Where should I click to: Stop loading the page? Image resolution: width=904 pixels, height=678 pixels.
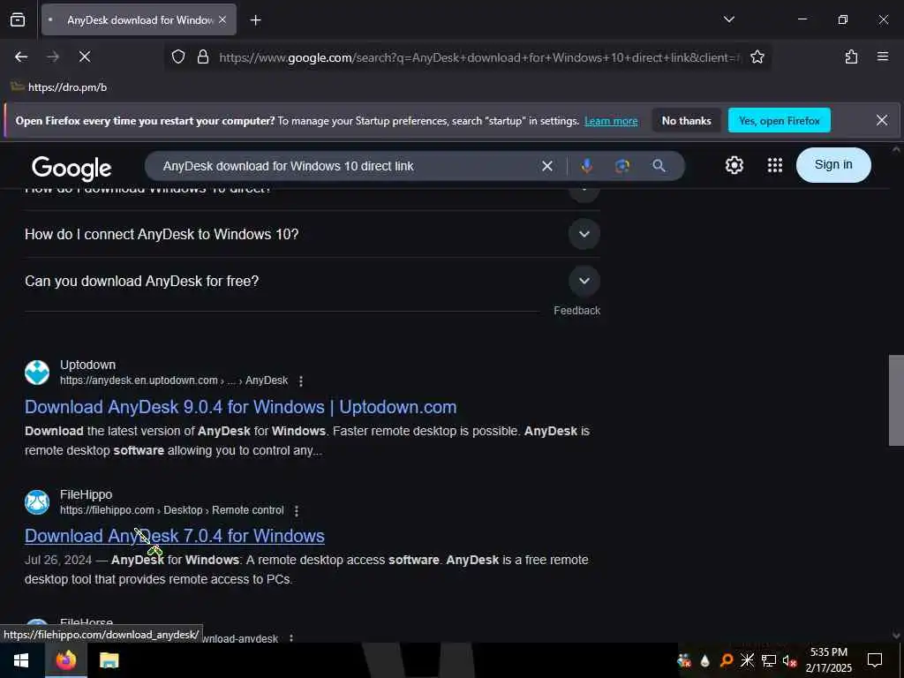pyautogui.click(x=85, y=56)
